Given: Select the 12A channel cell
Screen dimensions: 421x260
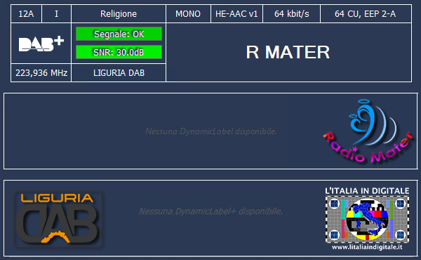Looking at the screenshot, I should (x=27, y=14).
